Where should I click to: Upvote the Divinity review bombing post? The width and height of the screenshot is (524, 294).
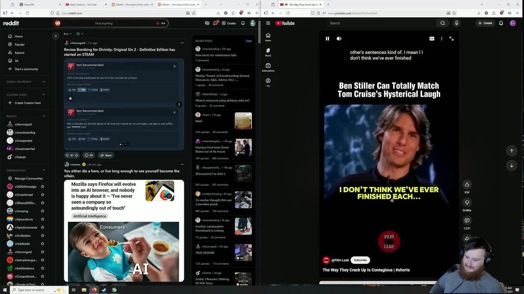(x=67, y=155)
